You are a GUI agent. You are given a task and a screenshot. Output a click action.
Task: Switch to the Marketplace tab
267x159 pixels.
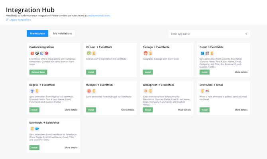(x=37, y=33)
